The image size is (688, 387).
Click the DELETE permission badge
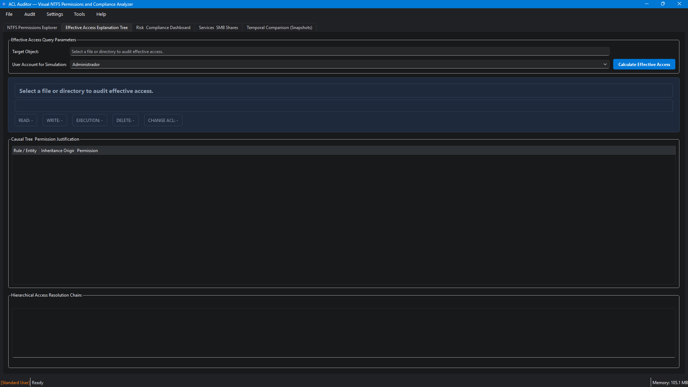125,121
